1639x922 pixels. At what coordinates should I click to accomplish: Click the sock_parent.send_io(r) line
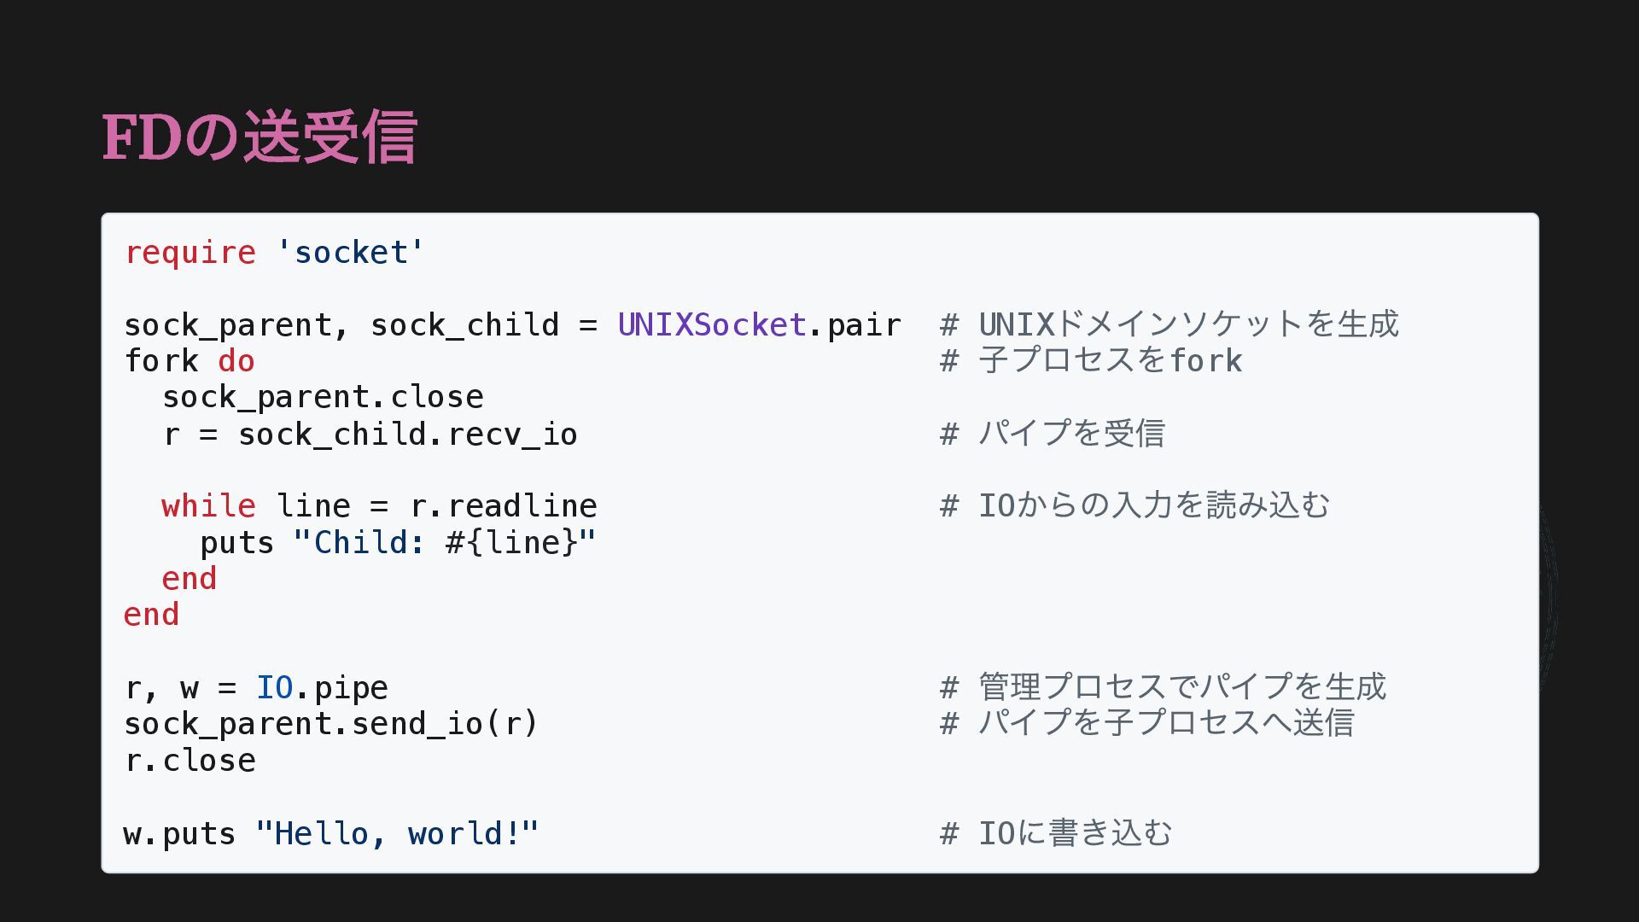point(331,724)
